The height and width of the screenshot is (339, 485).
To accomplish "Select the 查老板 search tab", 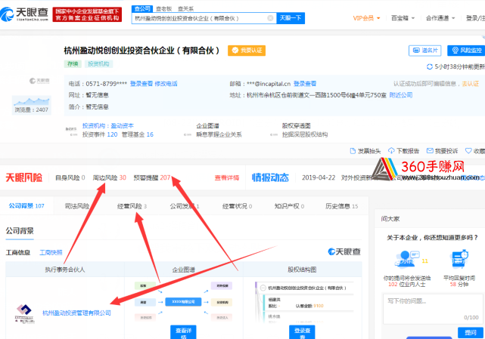I will pyautogui.click(x=163, y=8).
